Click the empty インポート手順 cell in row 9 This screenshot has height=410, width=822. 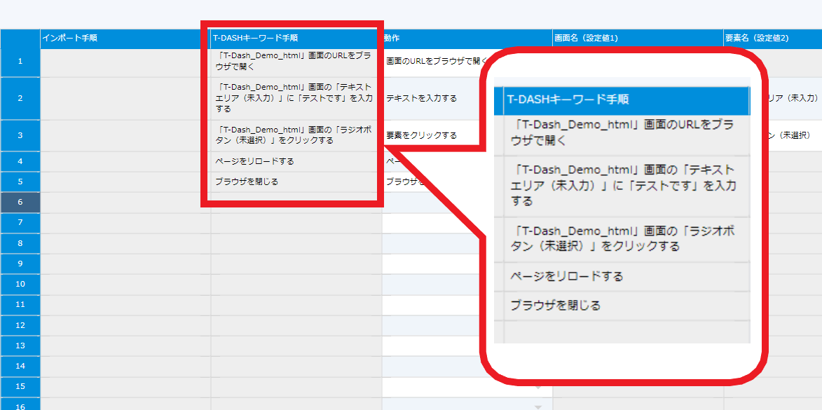click(125, 264)
